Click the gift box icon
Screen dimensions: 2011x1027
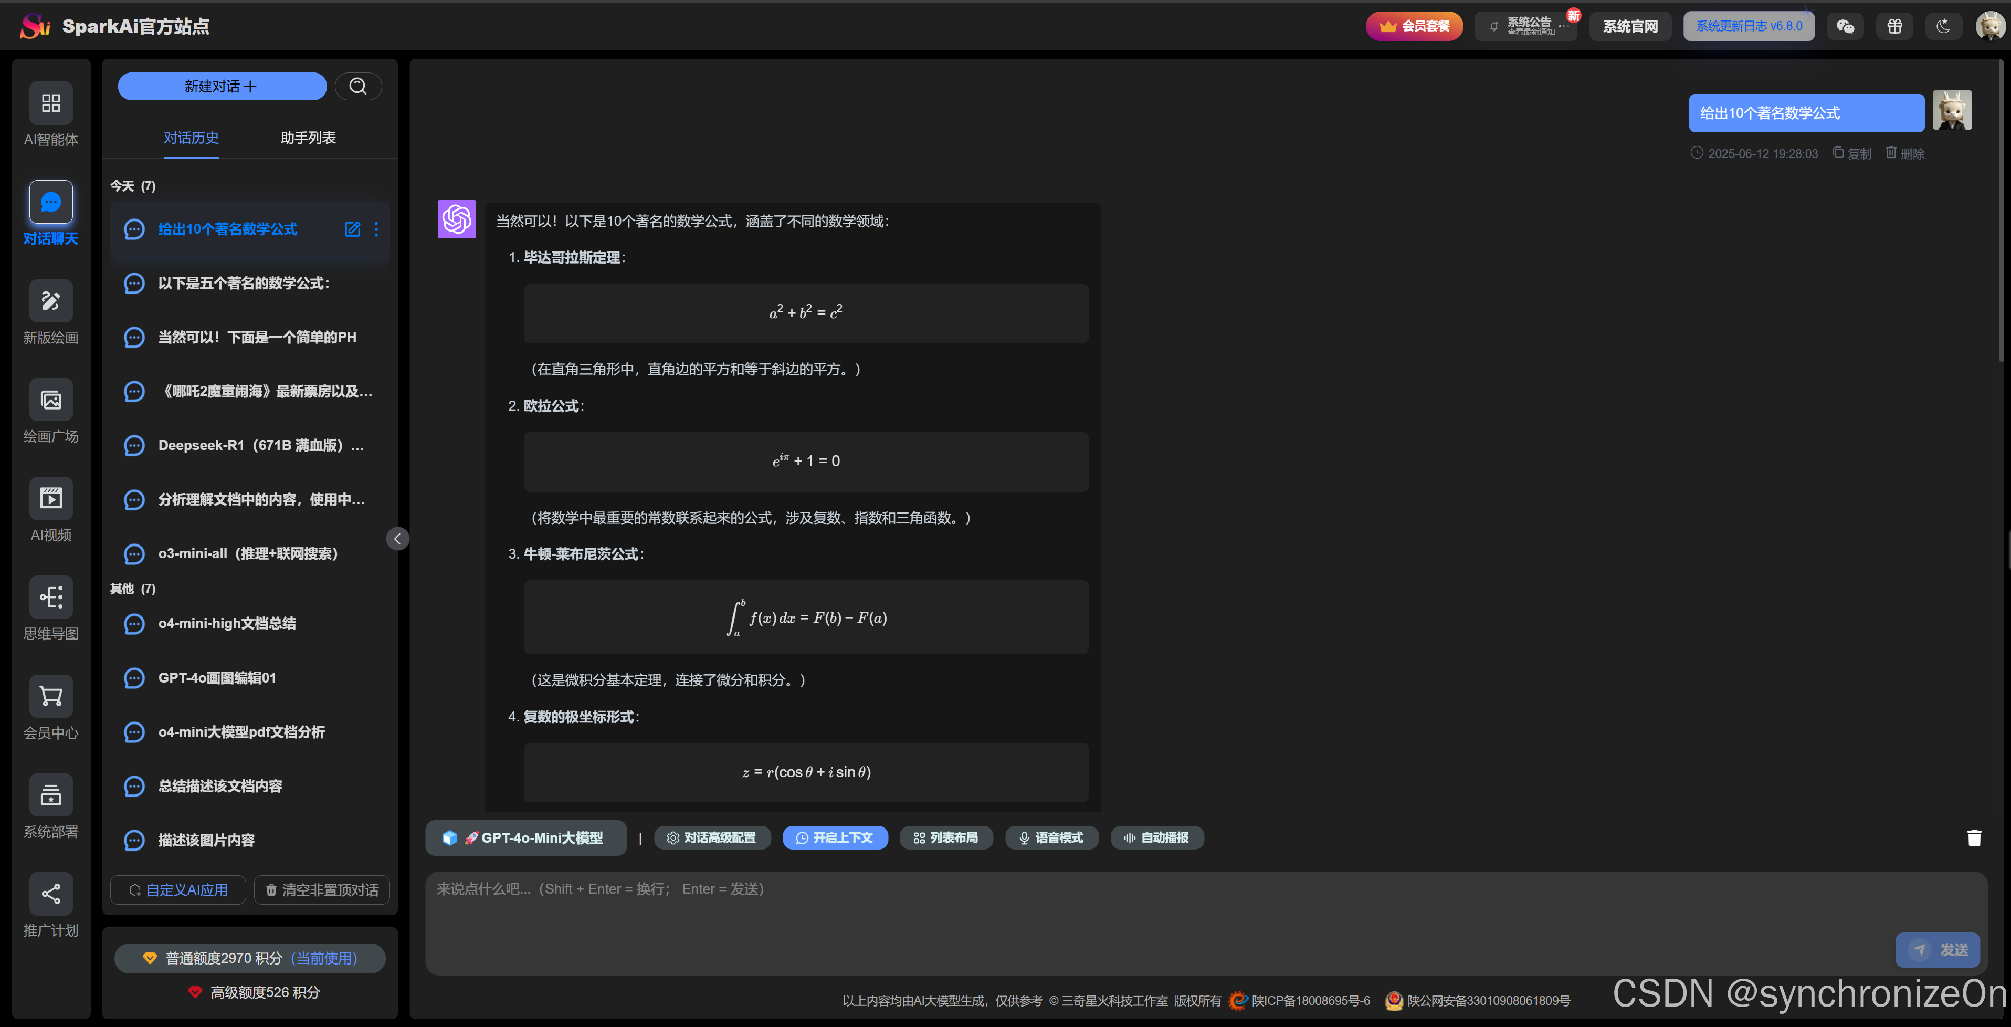[1894, 27]
